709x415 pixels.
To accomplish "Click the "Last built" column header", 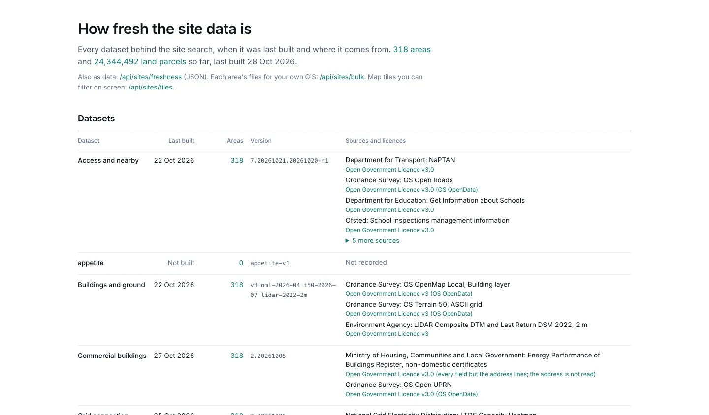I will click(181, 141).
